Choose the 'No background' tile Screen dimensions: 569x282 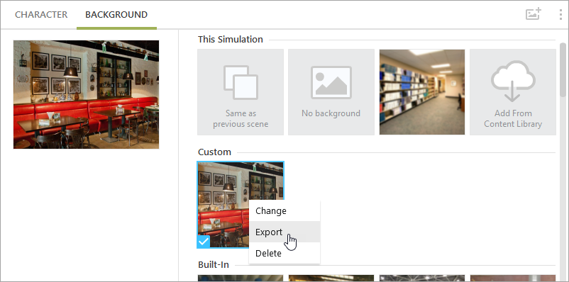331,92
